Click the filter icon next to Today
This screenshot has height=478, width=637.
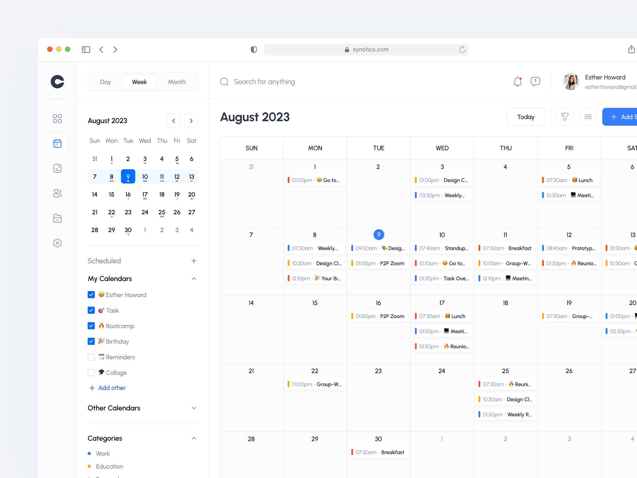coord(565,117)
